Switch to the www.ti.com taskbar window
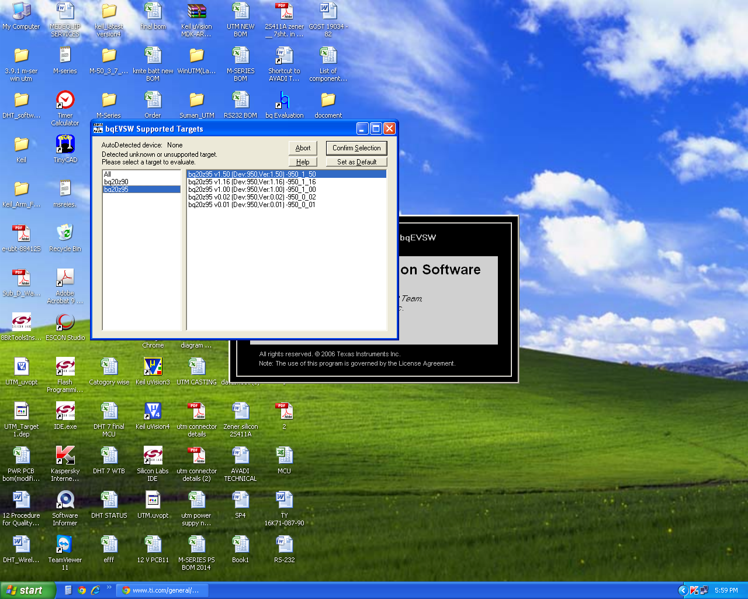Image resolution: width=748 pixels, height=599 pixels. tap(162, 590)
